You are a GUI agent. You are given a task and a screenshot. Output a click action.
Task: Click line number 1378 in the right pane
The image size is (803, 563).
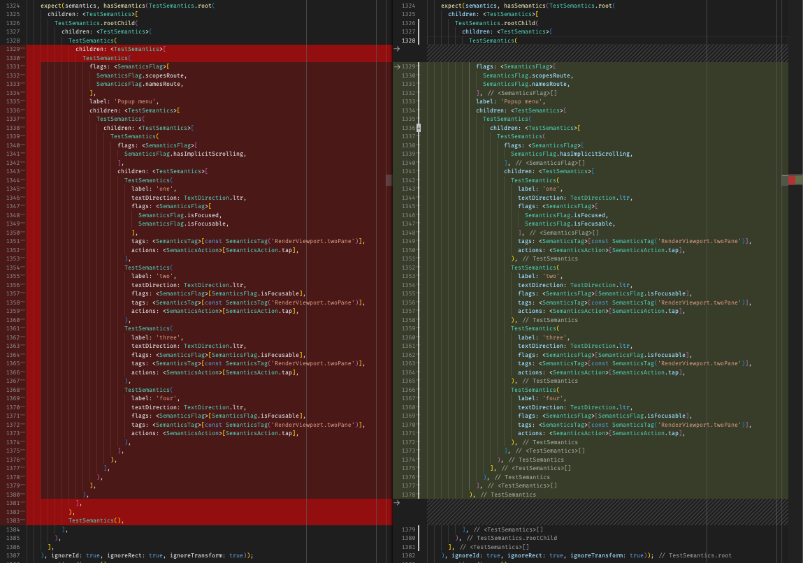(x=408, y=495)
